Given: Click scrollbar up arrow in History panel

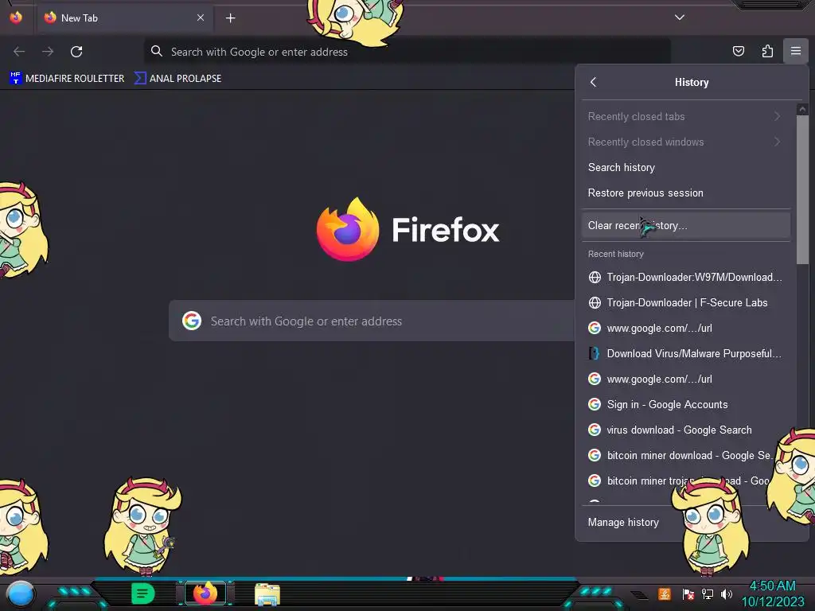Looking at the screenshot, I should coord(802,109).
